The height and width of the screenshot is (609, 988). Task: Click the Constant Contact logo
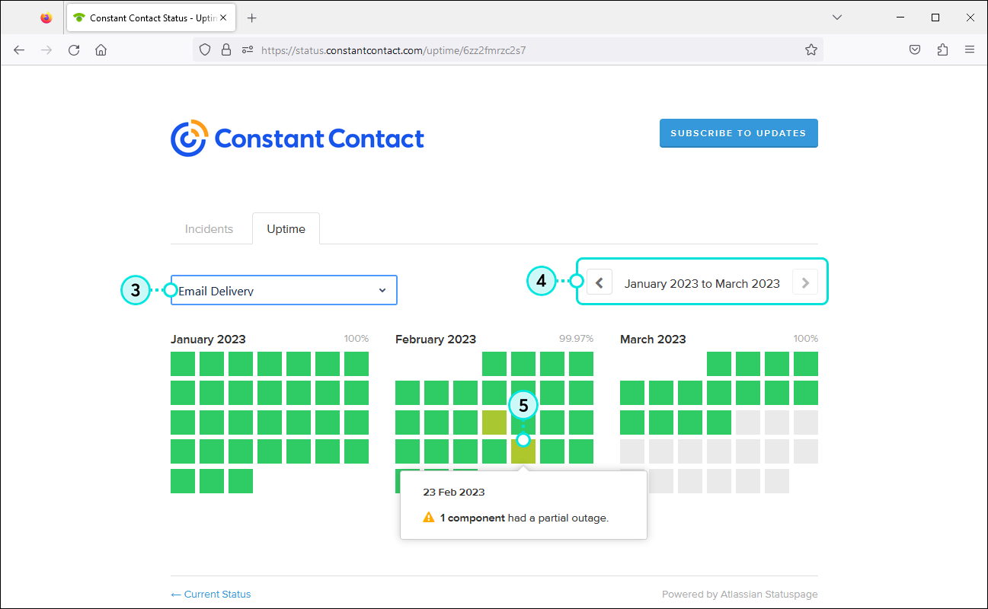(x=297, y=138)
